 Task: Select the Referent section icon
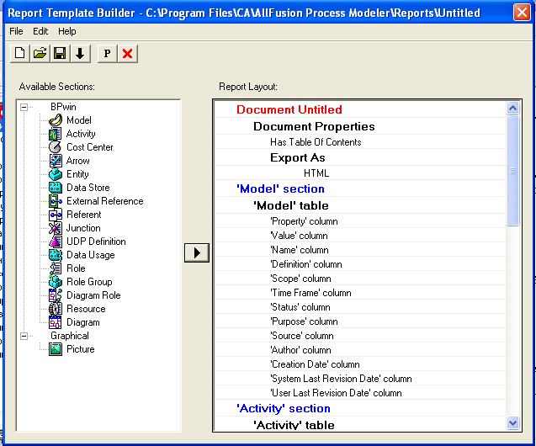pyautogui.click(x=56, y=215)
